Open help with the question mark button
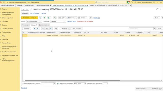Viewport: 163px width, 91px height. (x=162, y=18)
